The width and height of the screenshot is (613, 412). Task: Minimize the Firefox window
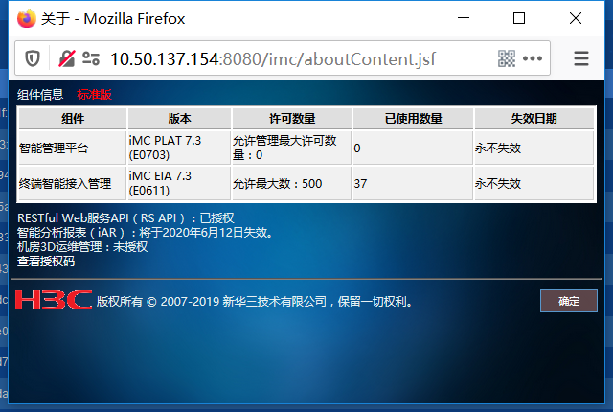(x=464, y=18)
